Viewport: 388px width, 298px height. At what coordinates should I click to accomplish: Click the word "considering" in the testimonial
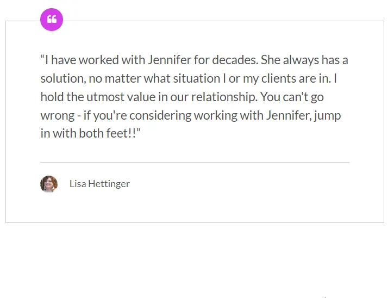160,115
